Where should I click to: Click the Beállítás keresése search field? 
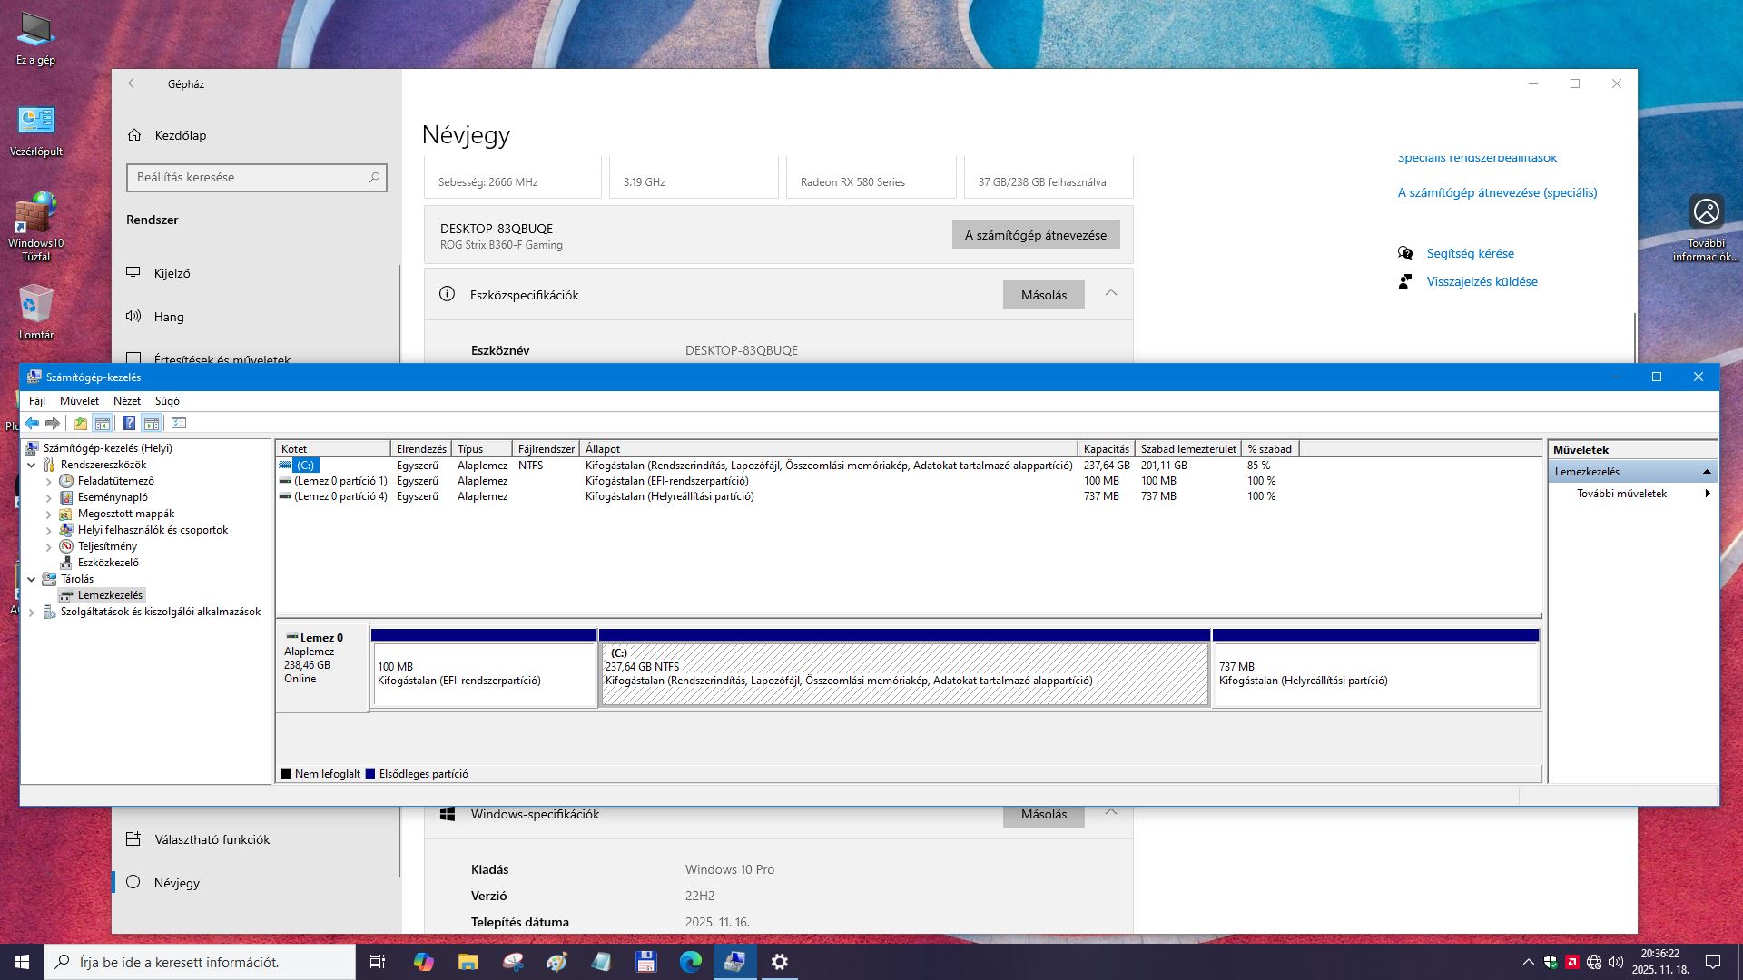250,177
